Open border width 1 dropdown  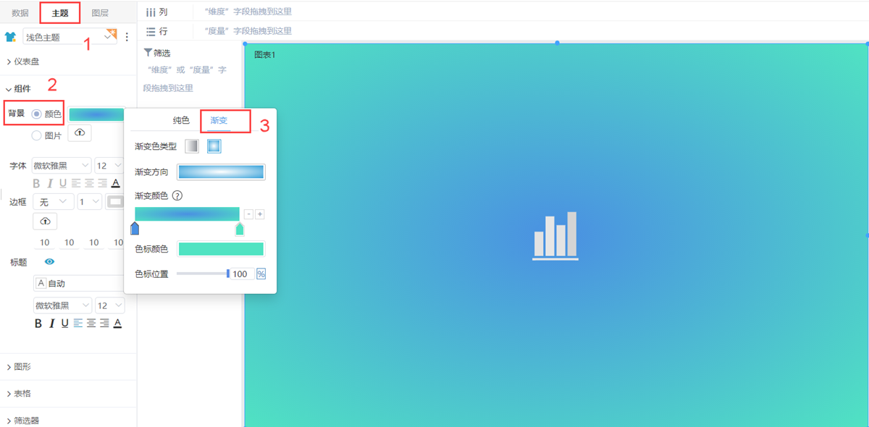tap(90, 202)
